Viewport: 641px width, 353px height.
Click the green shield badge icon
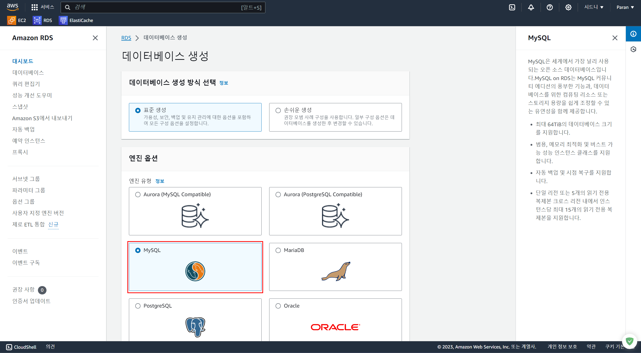pyautogui.click(x=630, y=341)
